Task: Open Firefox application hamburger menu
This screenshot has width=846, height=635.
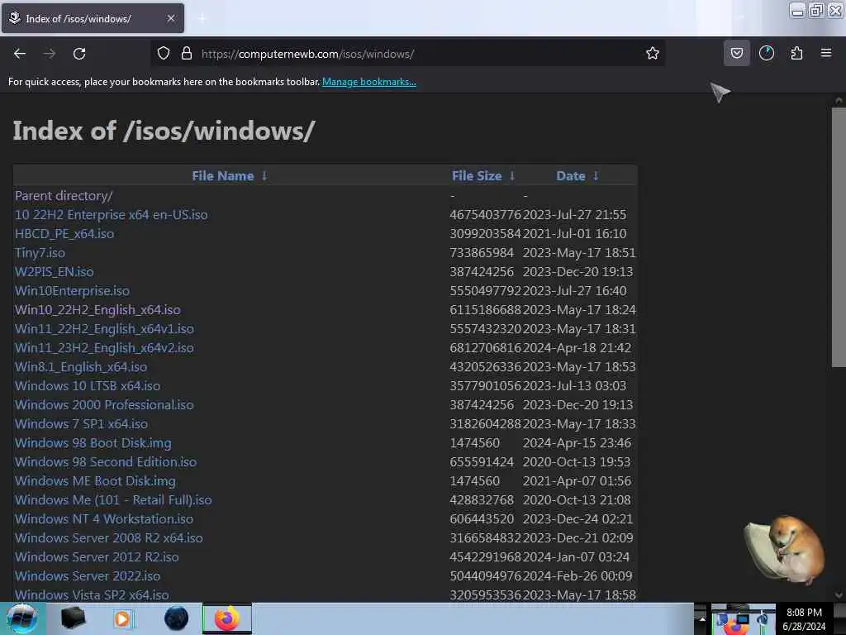Action: pos(826,53)
